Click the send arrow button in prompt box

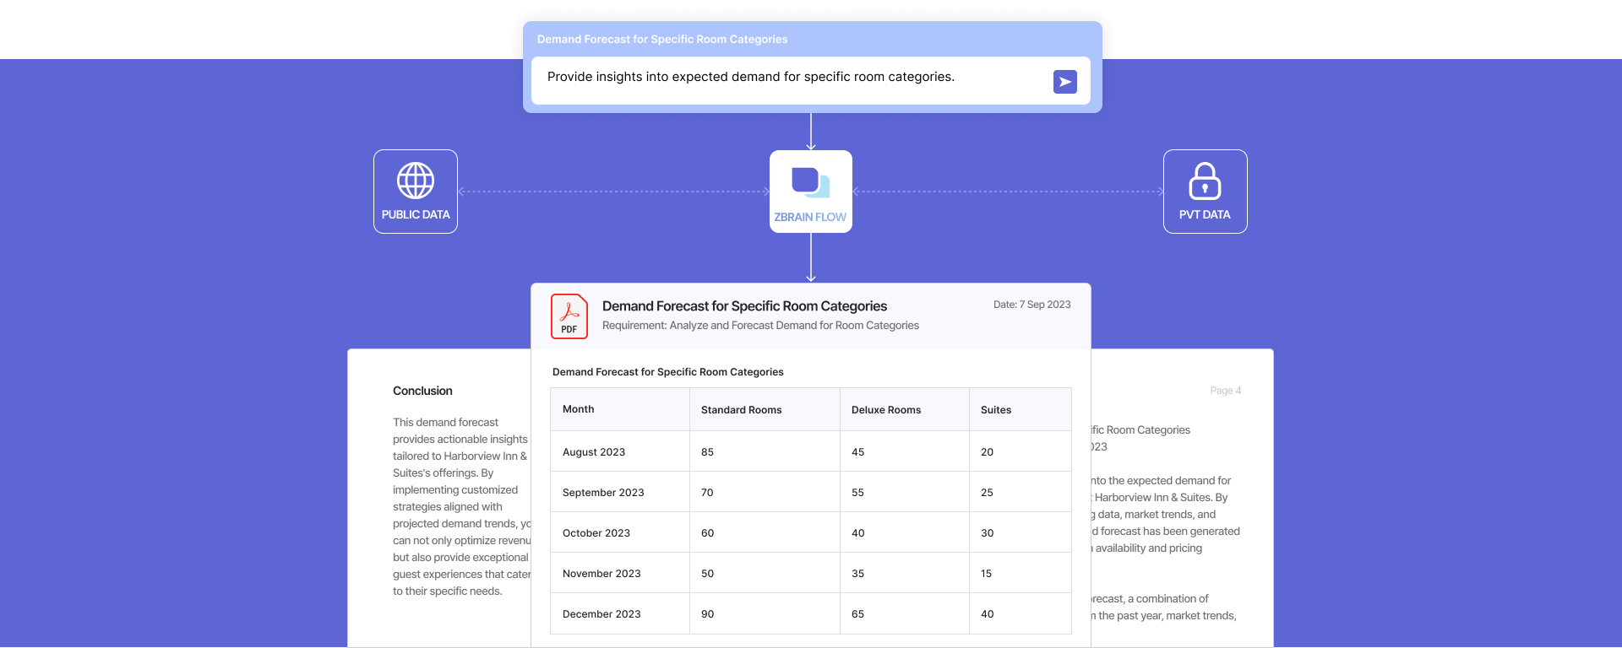tap(1064, 82)
